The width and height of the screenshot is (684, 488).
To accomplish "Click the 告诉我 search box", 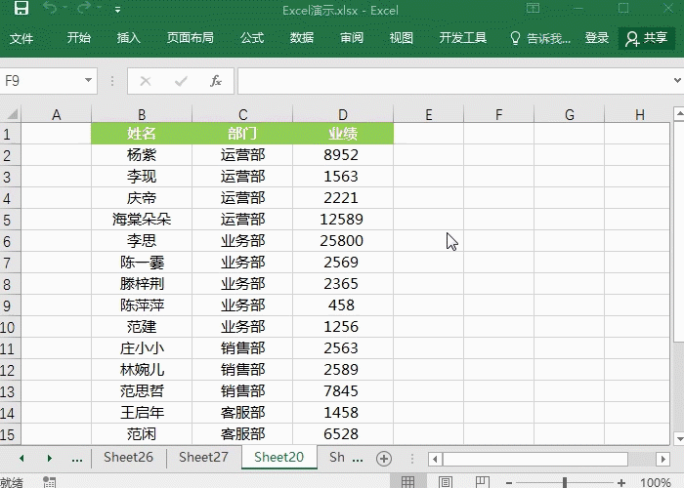I will pos(541,38).
